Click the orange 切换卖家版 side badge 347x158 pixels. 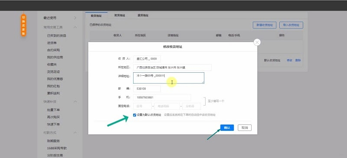point(24,25)
